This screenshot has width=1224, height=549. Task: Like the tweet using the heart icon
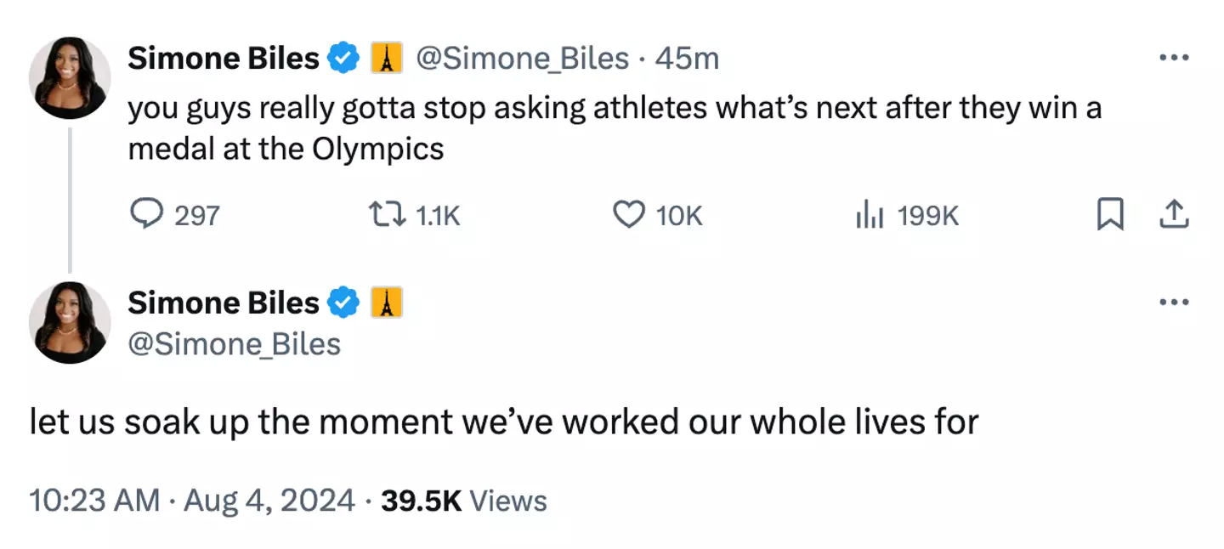coord(628,215)
